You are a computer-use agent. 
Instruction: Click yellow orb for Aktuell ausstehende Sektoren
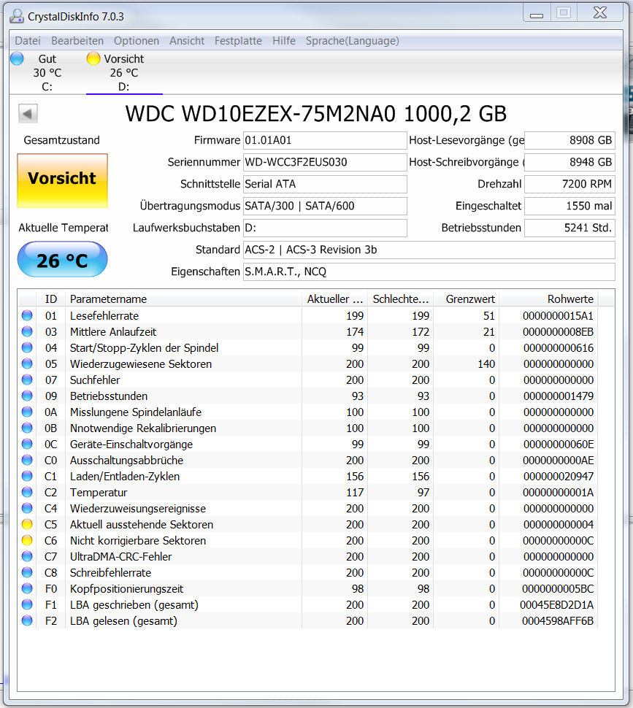pos(27,524)
